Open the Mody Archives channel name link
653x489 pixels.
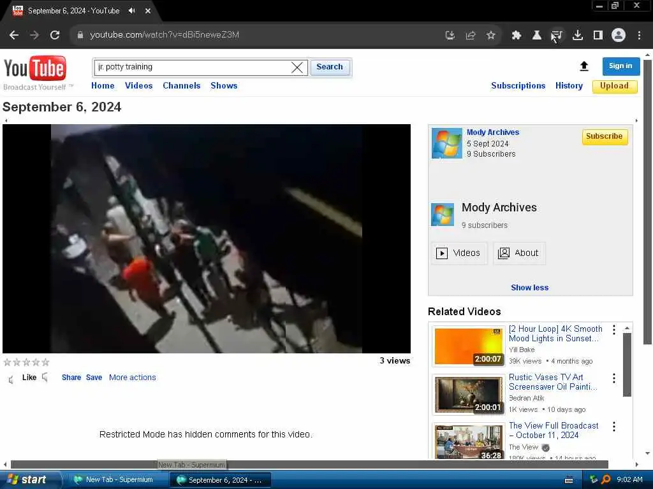point(493,132)
